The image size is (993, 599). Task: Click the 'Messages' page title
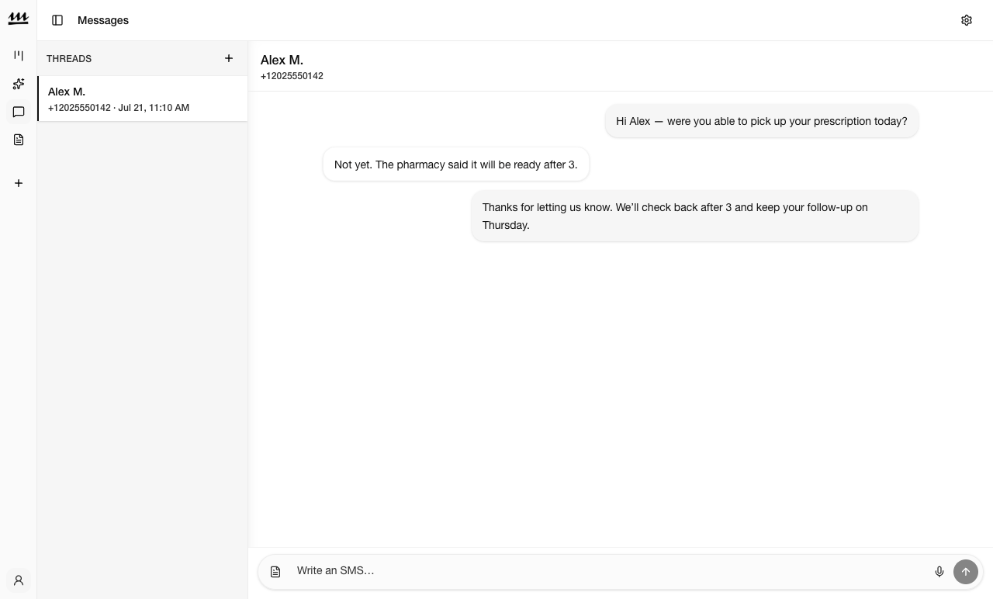click(103, 20)
